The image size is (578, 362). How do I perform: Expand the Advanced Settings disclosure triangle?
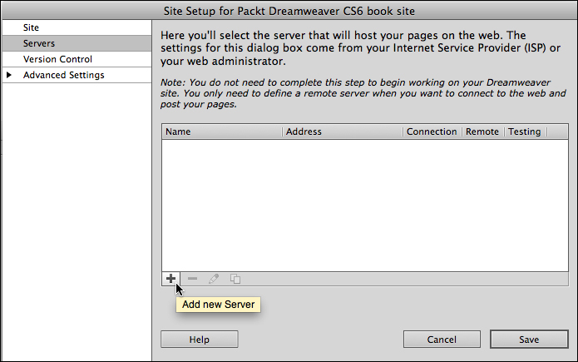click(x=9, y=76)
